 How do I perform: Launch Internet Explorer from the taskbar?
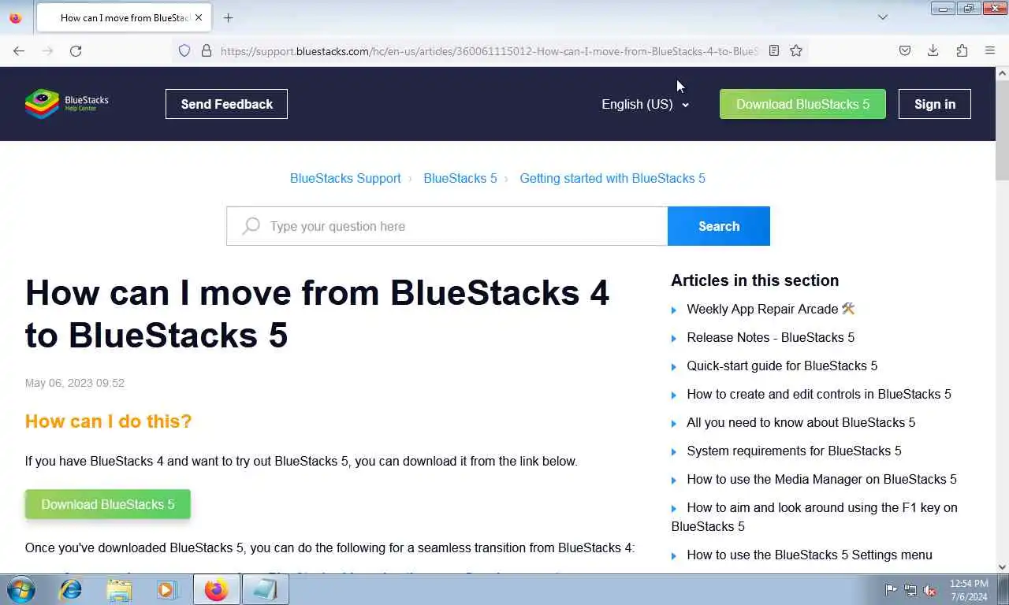point(71,589)
